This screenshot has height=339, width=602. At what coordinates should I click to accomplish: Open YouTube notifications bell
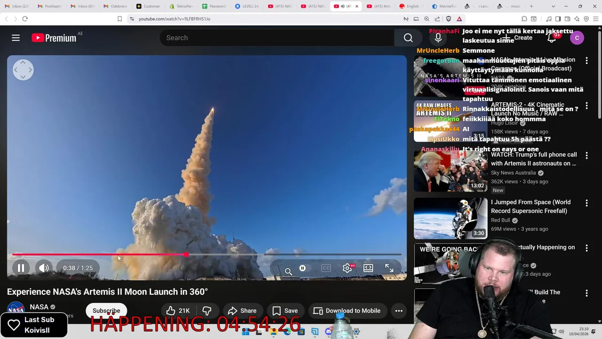point(552,38)
